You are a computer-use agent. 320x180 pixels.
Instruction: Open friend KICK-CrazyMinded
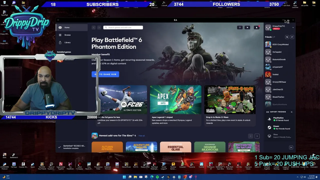(279, 44)
